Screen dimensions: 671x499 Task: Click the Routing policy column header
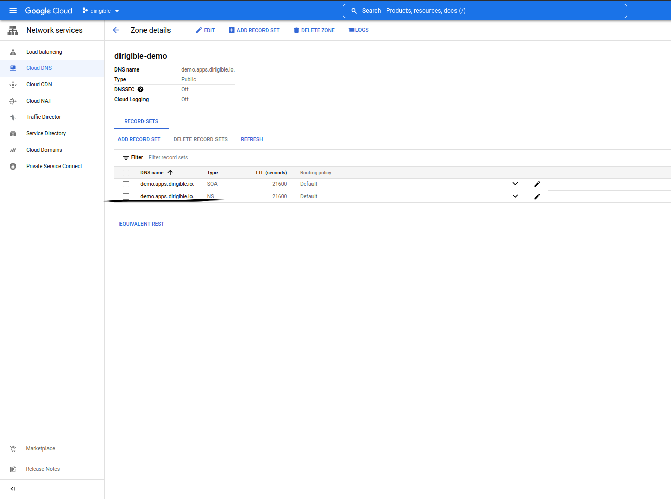coord(316,173)
